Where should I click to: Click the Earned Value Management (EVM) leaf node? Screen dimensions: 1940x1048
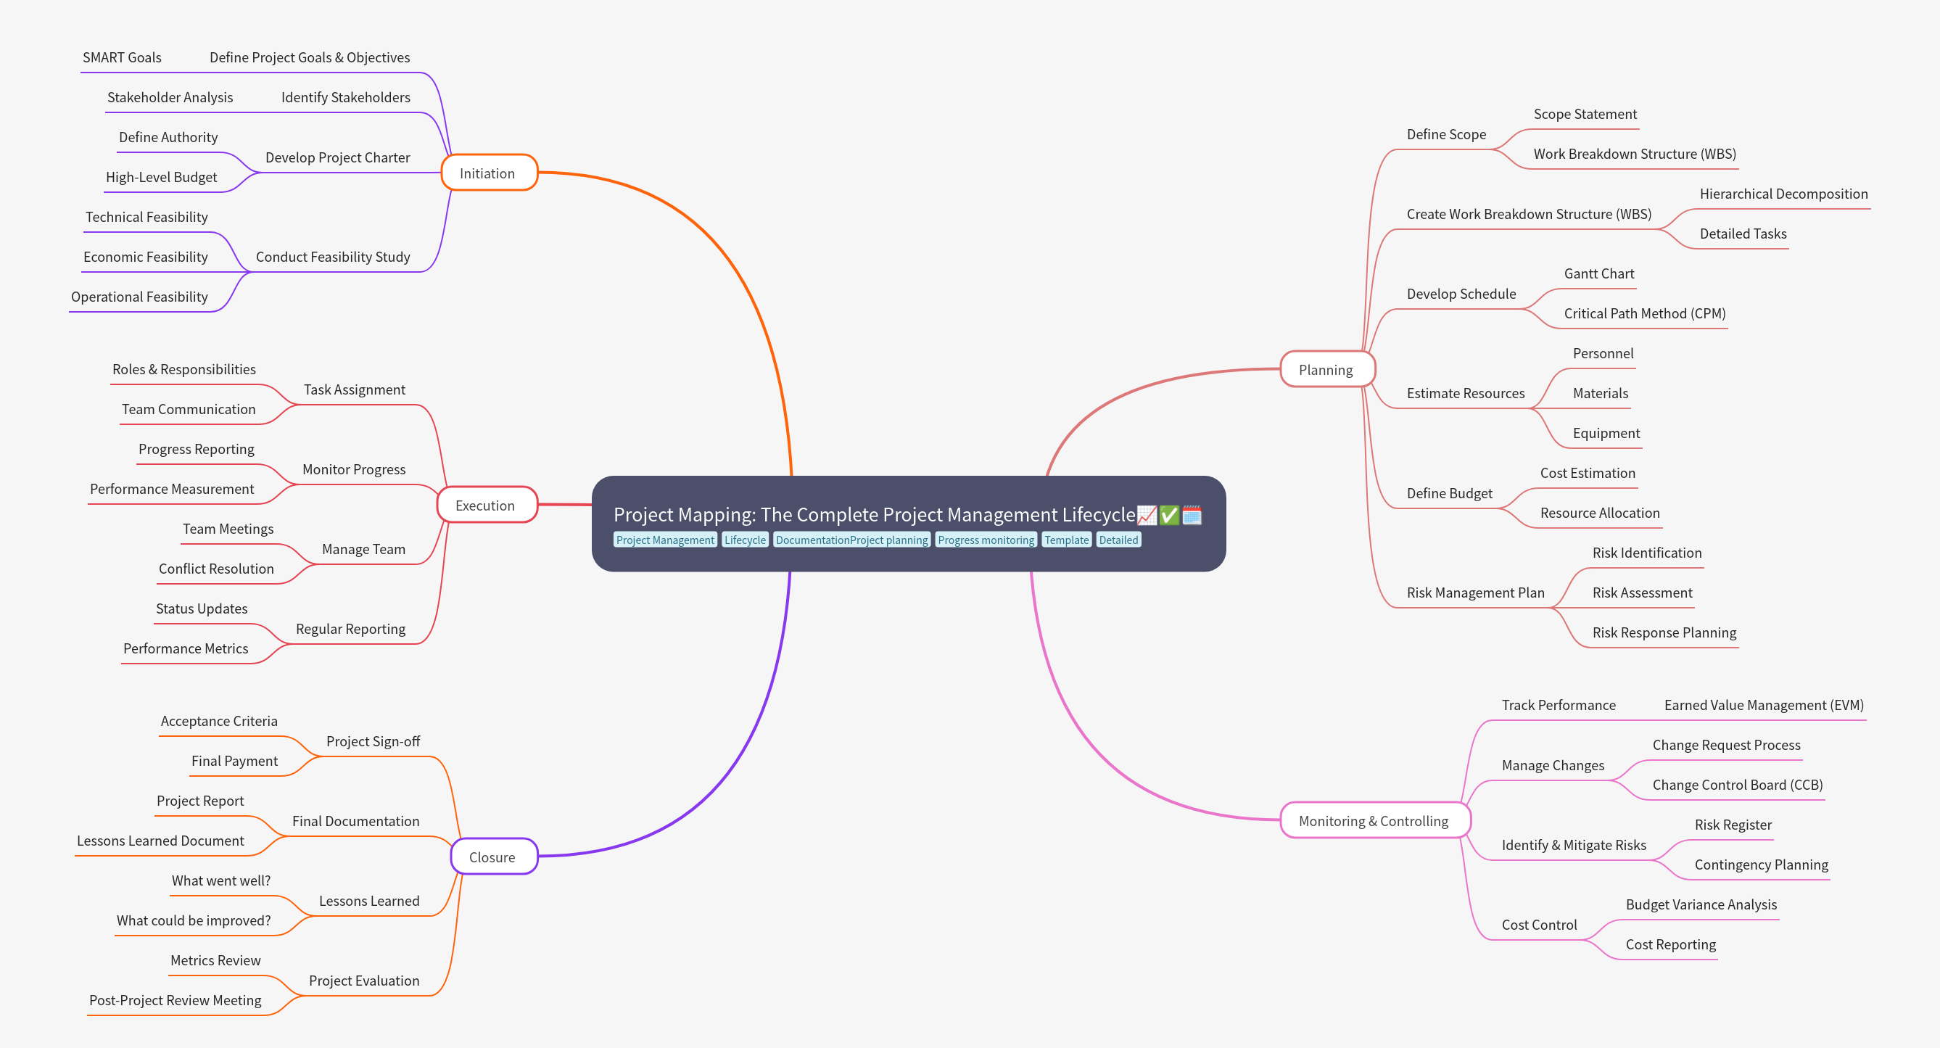coord(1763,705)
